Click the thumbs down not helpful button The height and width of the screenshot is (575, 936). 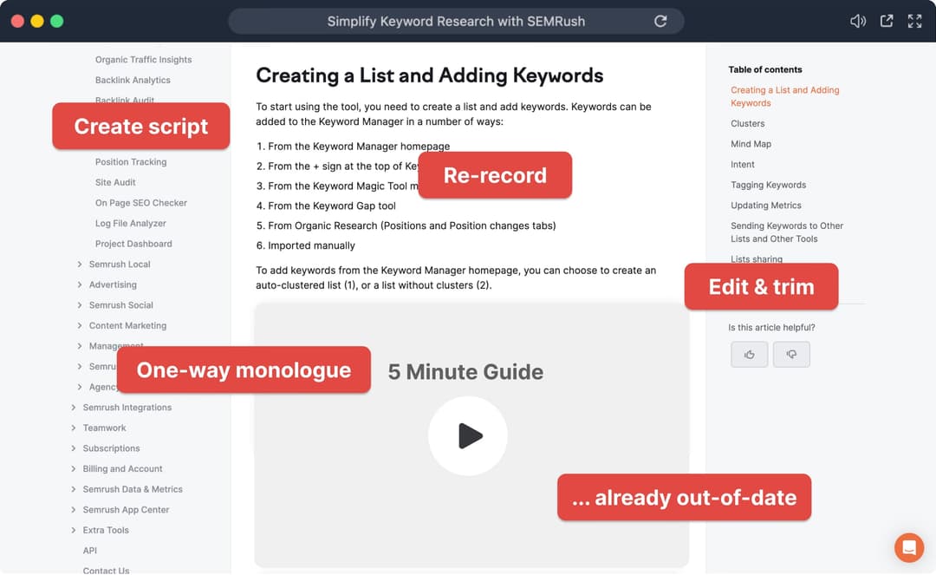click(x=791, y=354)
